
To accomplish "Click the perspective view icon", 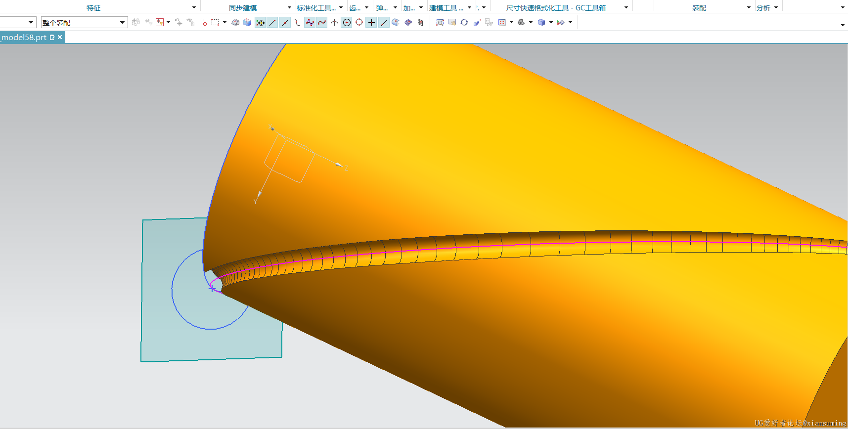I will coord(477,22).
